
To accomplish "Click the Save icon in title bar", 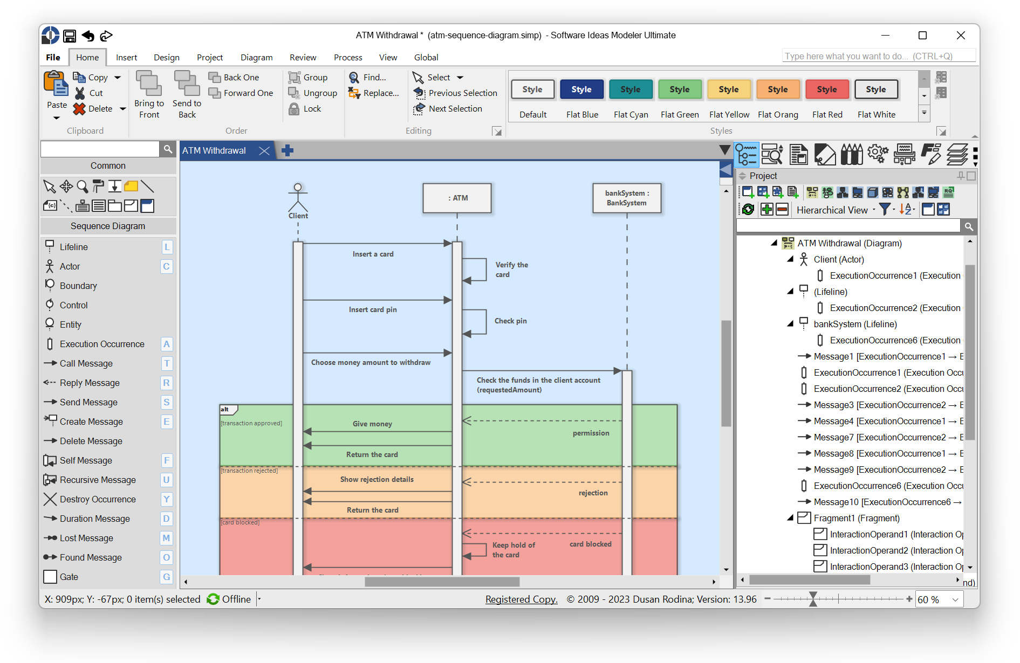I will [70, 36].
